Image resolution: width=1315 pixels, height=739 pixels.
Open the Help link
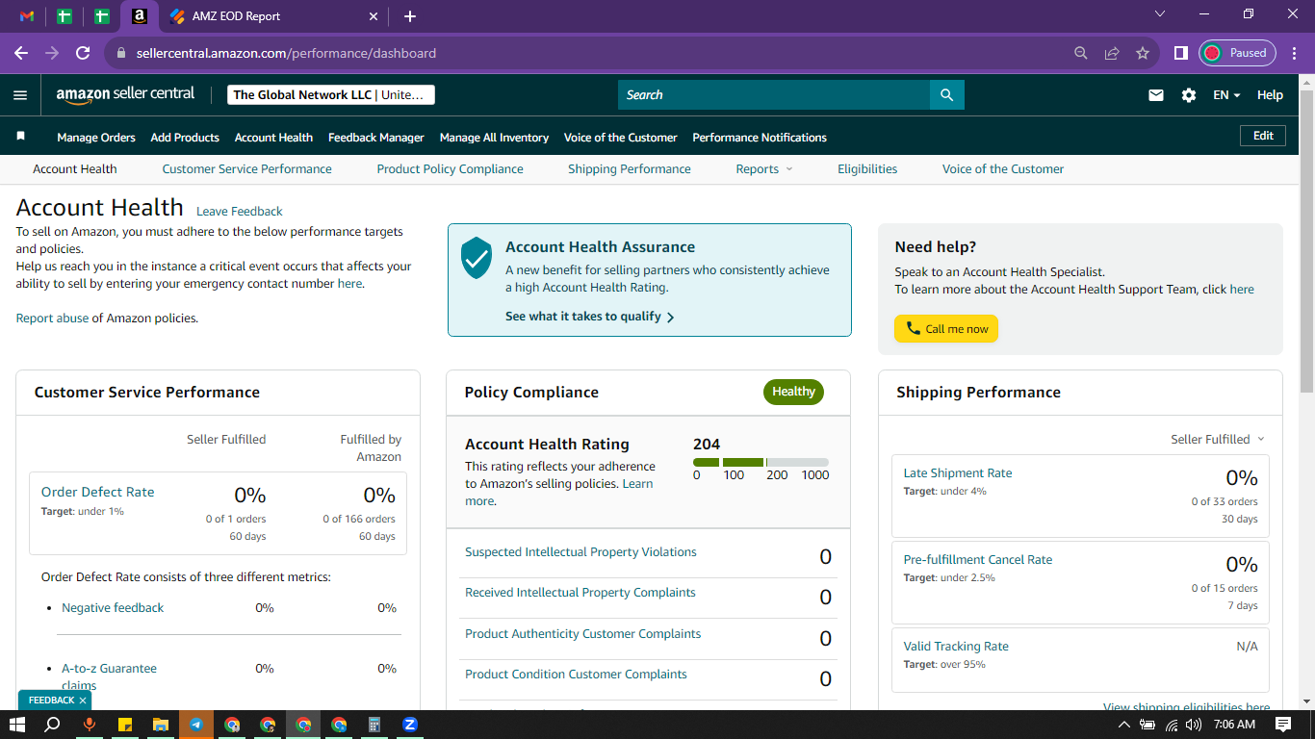[1270, 95]
